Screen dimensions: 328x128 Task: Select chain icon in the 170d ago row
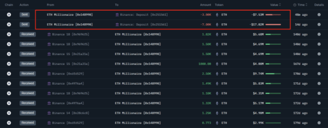(x=9, y=74)
